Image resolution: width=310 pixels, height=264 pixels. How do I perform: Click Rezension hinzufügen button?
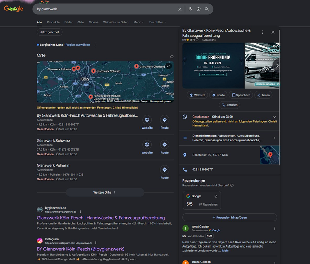click(x=229, y=218)
